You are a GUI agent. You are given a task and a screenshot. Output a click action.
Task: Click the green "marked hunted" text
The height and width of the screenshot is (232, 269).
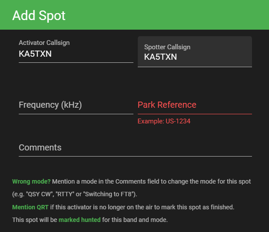(79, 219)
